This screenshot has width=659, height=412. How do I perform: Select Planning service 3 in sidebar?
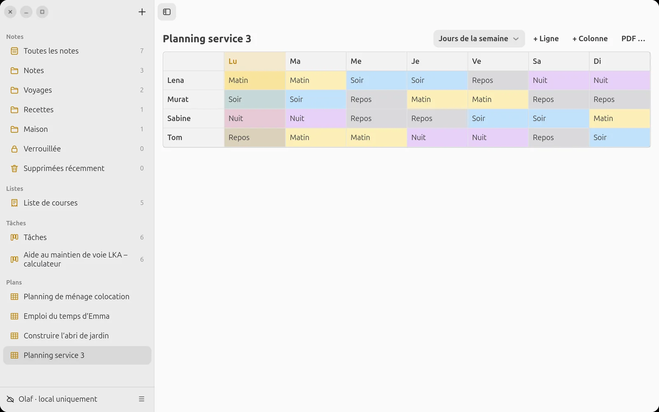click(x=77, y=355)
